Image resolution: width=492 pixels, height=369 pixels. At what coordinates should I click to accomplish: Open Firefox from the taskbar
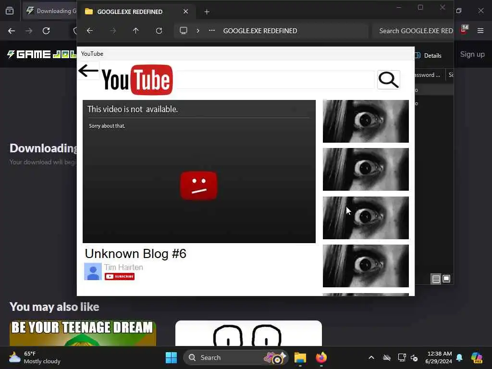pyautogui.click(x=321, y=357)
